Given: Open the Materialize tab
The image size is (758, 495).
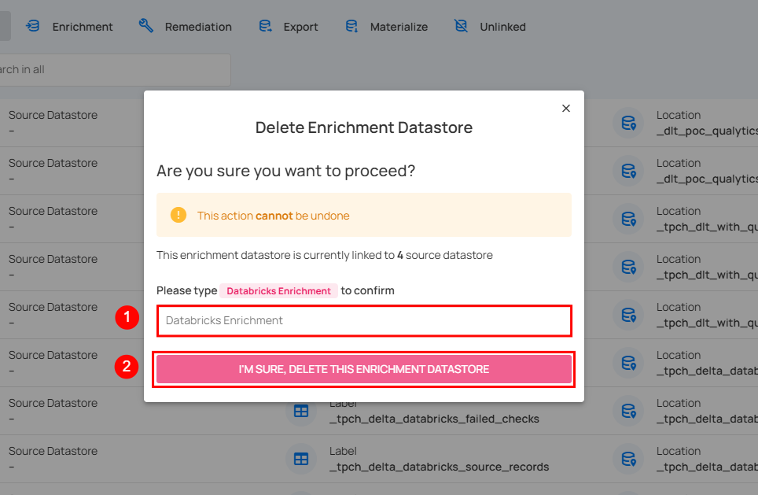Looking at the screenshot, I should [x=387, y=27].
